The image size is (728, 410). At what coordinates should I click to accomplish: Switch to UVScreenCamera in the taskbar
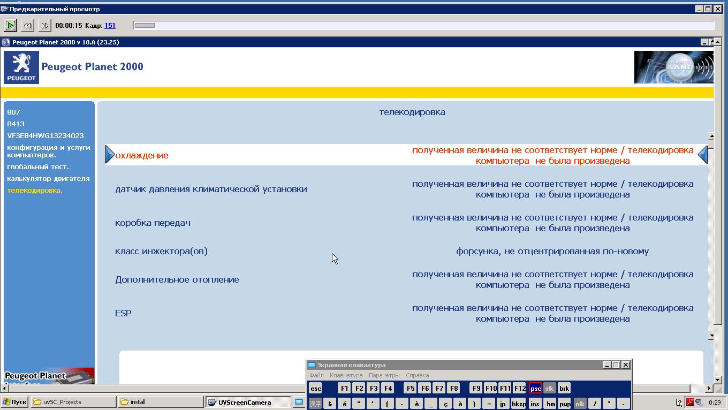coord(248,402)
